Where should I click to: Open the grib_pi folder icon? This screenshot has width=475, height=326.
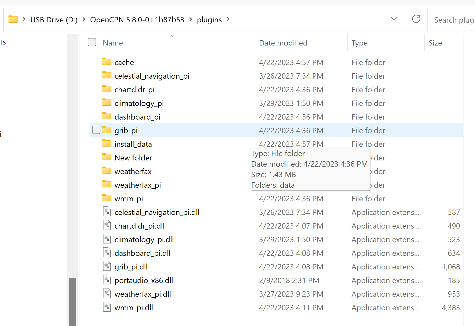click(x=107, y=130)
